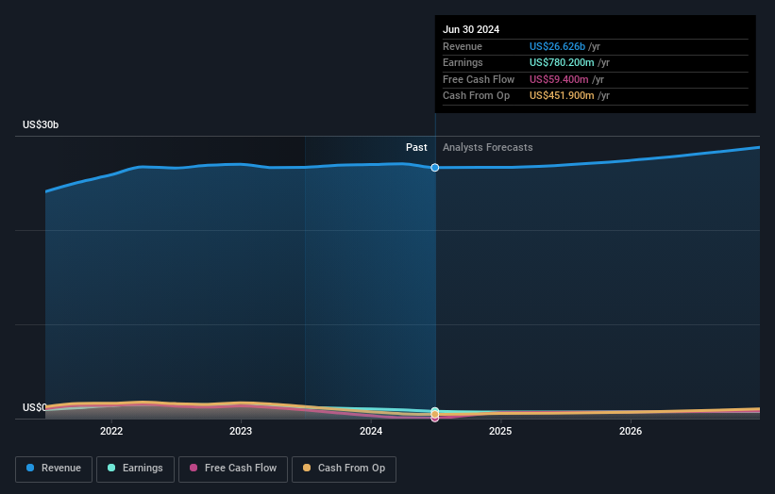
Task: Click the US$30b y-axis label
Action: pyautogui.click(x=41, y=124)
